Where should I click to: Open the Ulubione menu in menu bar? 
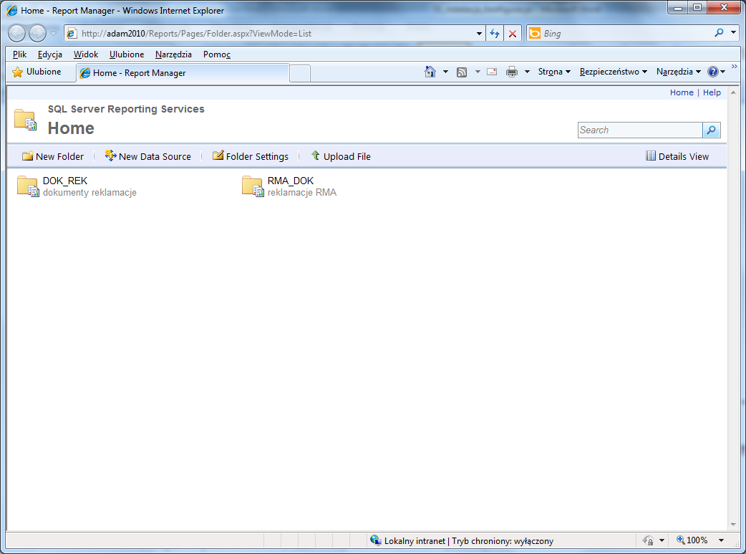coord(127,54)
